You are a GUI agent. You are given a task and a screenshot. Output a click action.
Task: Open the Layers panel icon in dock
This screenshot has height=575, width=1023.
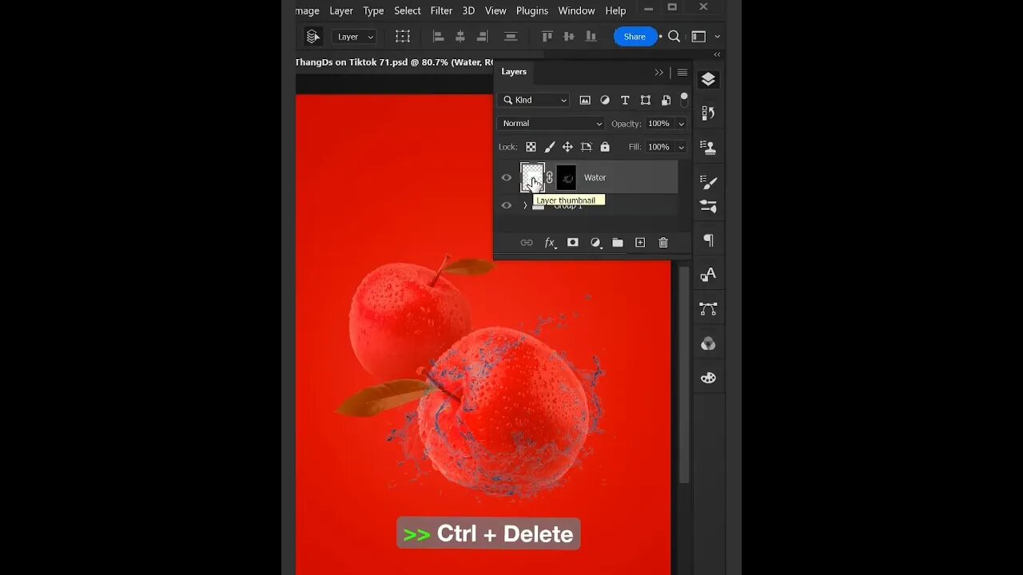tap(708, 79)
